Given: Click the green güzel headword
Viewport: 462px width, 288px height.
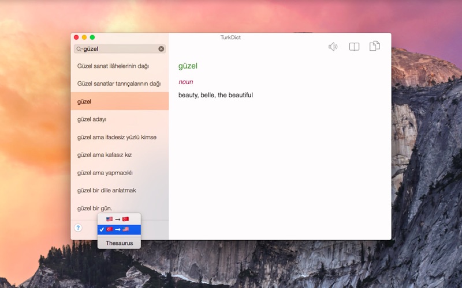Looking at the screenshot, I should pos(188,66).
